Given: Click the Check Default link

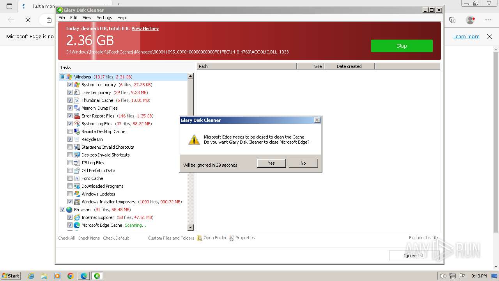Looking at the screenshot, I should (x=116, y=238).
